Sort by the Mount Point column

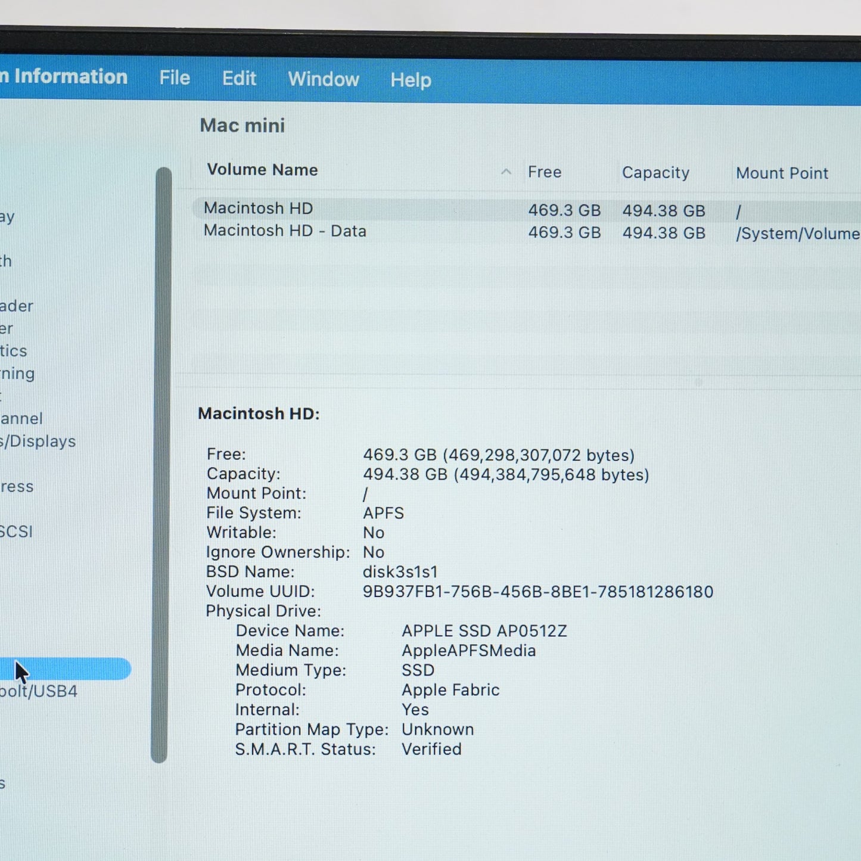point(782,173)
